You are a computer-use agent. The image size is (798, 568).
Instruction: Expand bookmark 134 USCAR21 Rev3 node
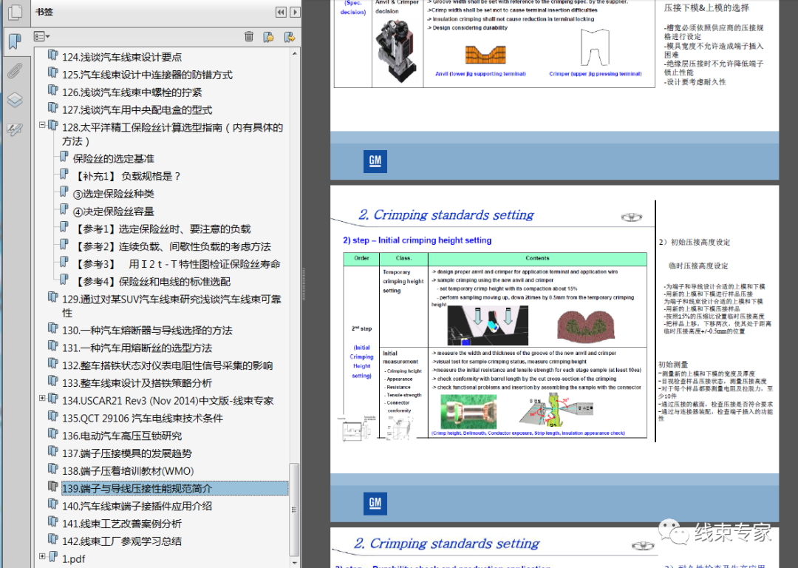click(43, 398)
